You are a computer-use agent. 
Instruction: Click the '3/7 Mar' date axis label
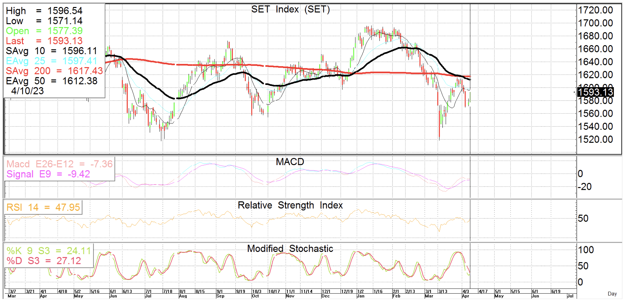tap(12, 294)
